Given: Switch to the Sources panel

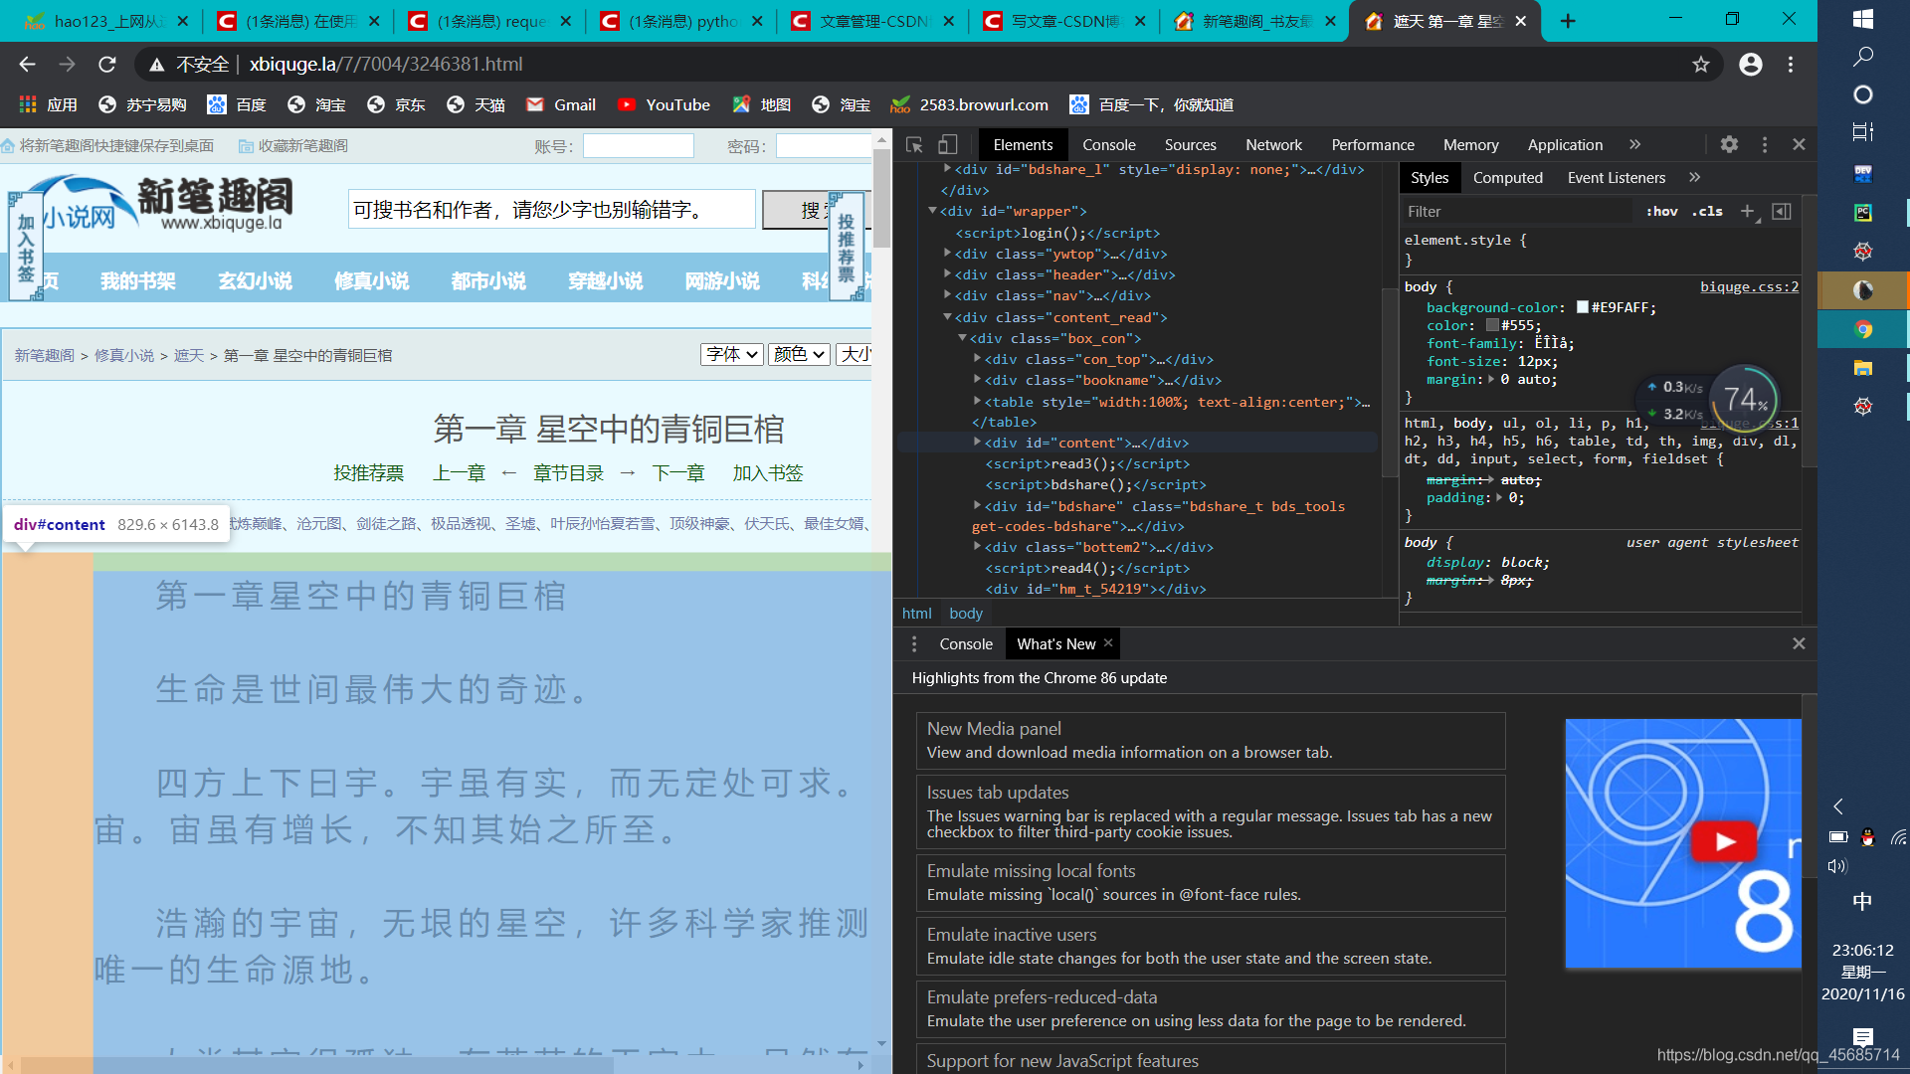Looking at the screenshot, I should click(x=1190, y=145).
